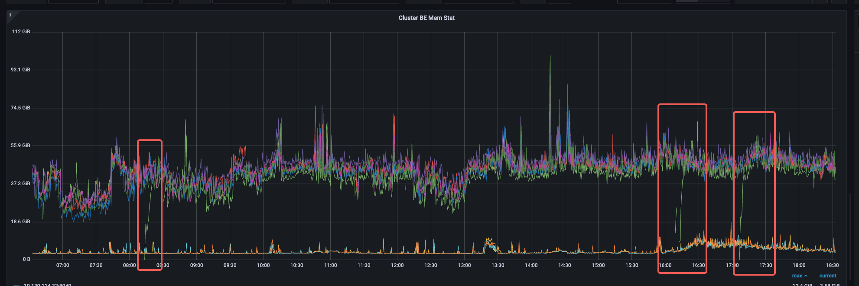Click the 112 GiB y-axis label

(x=21, y=32)
